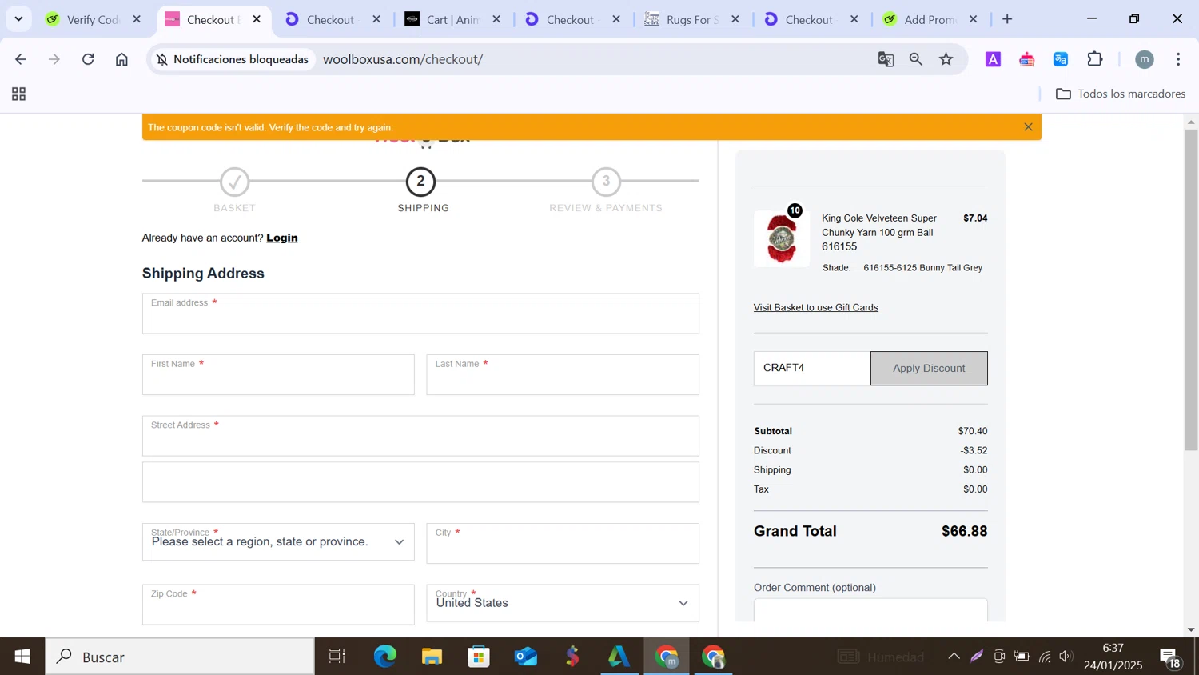Click the browser back arrow
Viewport: 1199px width, 675px height.
click(22, 59)
